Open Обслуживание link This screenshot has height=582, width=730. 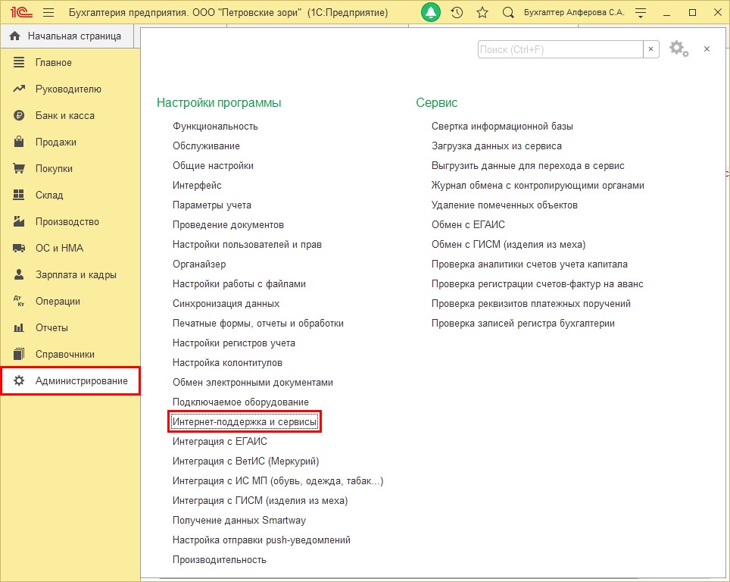click(206, 145)
